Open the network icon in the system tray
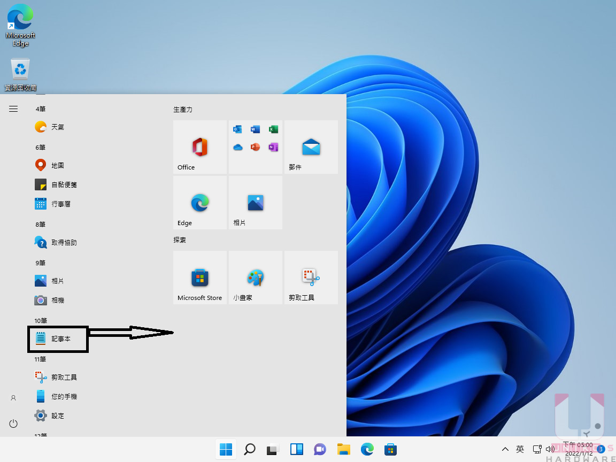 pyautogui.click(x=537, y=449)
